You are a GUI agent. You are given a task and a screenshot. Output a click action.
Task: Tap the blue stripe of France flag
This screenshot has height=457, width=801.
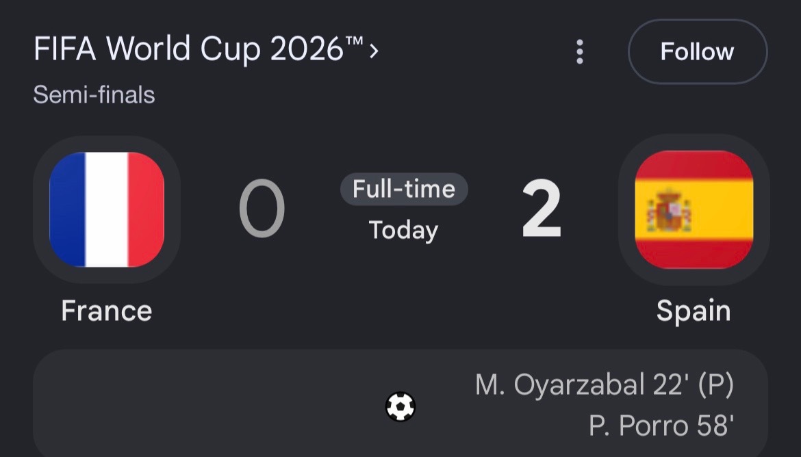point(67,209)
